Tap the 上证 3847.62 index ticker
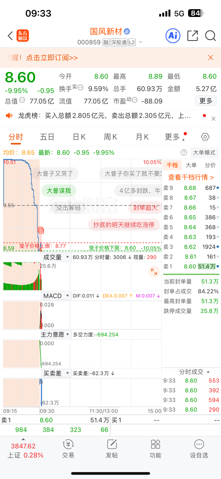 pos(25,451)
